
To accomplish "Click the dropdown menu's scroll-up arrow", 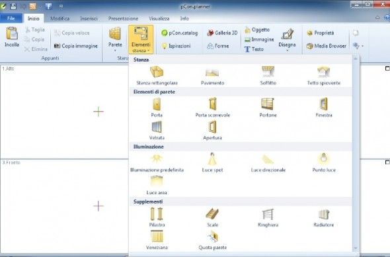I will (x=356, y=59).
